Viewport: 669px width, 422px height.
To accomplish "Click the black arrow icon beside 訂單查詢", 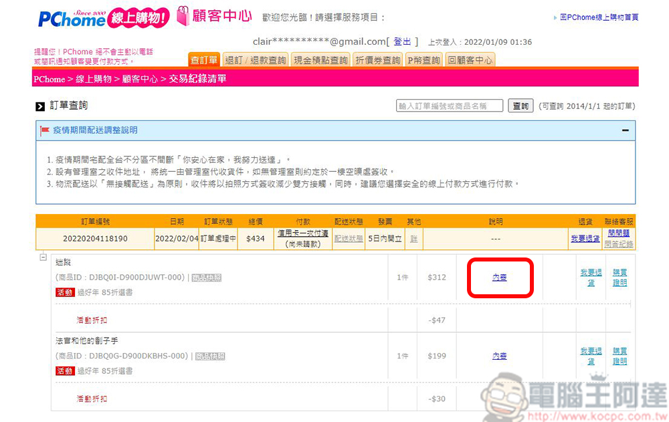I will tap(40, 106).
